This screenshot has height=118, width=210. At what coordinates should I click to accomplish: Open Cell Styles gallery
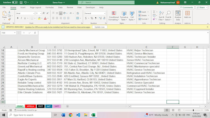[132, 16]
